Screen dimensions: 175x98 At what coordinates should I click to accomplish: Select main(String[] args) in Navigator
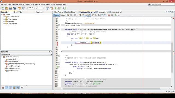[x=14, y=66]
